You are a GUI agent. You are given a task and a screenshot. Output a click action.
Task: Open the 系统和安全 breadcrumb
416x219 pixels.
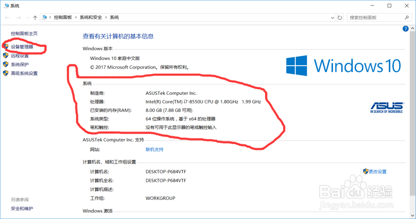coord(91,17)
